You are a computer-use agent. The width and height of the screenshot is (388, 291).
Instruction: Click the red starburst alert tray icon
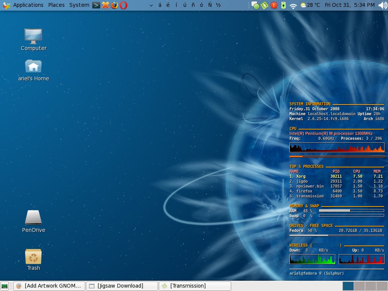pyautogui.click(x=274, y=5)
